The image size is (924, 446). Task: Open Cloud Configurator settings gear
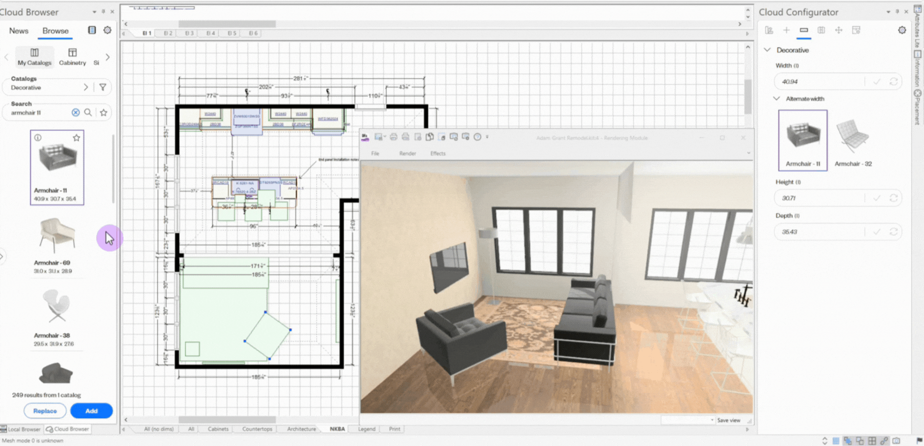coord(902,30)
